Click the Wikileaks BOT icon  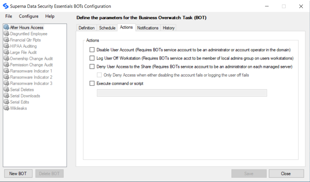[x=6, y=108]
